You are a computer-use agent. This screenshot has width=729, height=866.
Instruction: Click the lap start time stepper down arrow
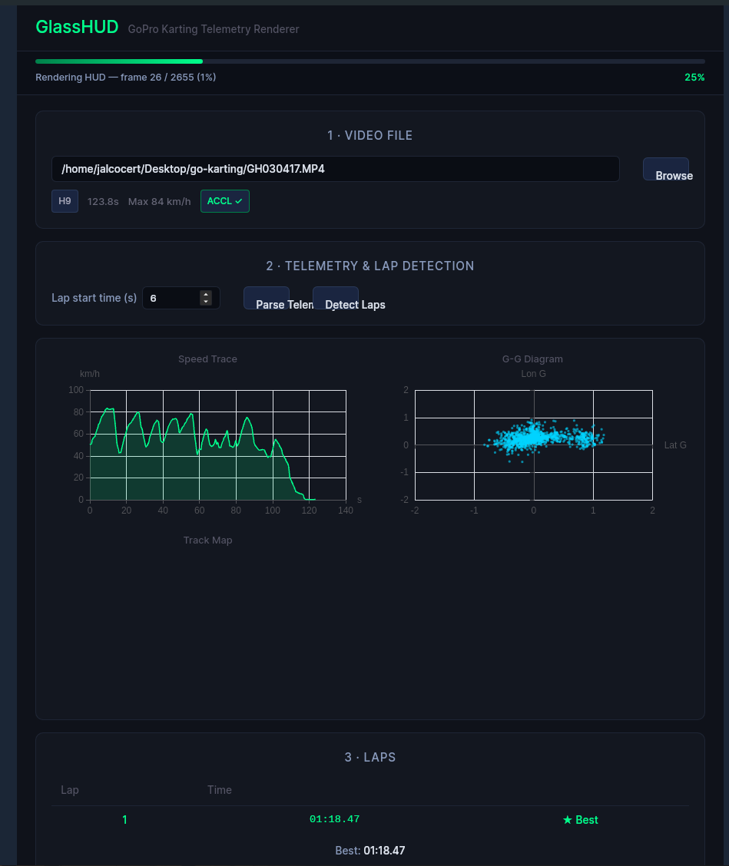click(x=206, y=301)
